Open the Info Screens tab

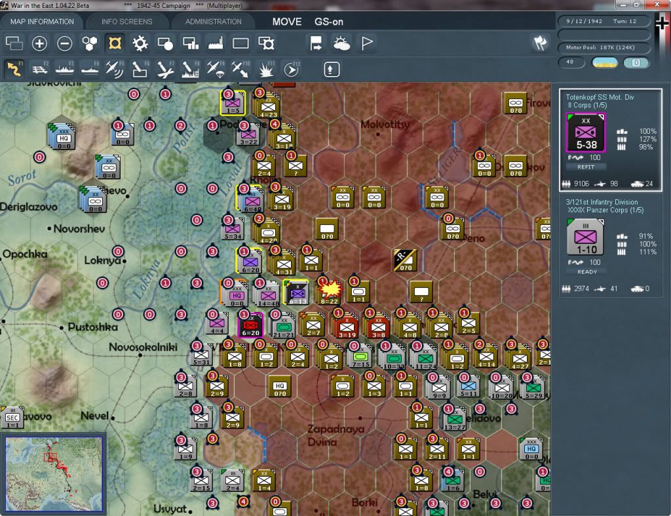[x=126, y=22]
